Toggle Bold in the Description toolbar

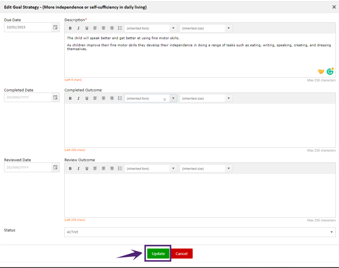point(70,28)
